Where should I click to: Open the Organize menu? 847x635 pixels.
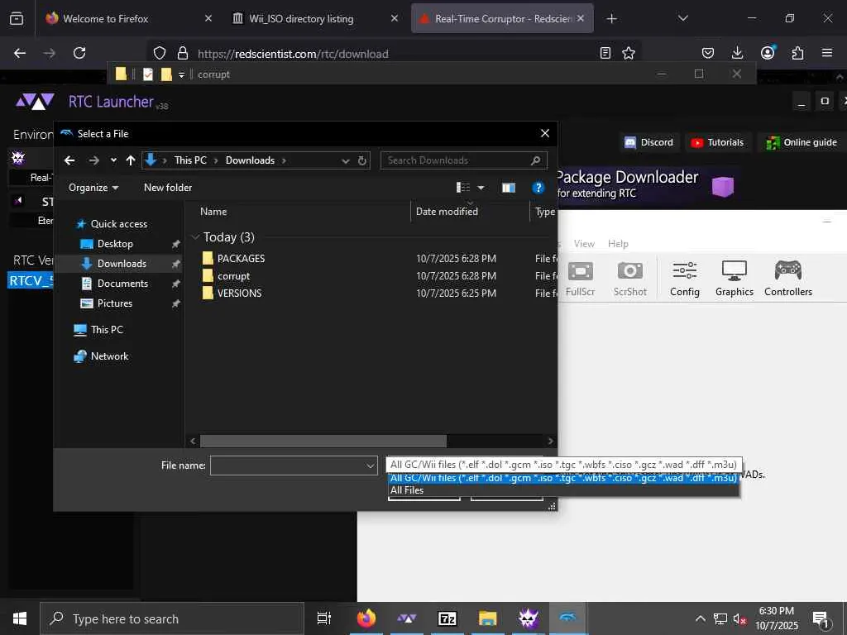tap(93, 188)
